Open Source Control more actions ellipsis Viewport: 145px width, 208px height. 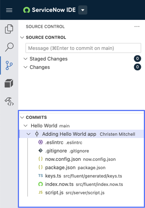(x=137, y=27)
